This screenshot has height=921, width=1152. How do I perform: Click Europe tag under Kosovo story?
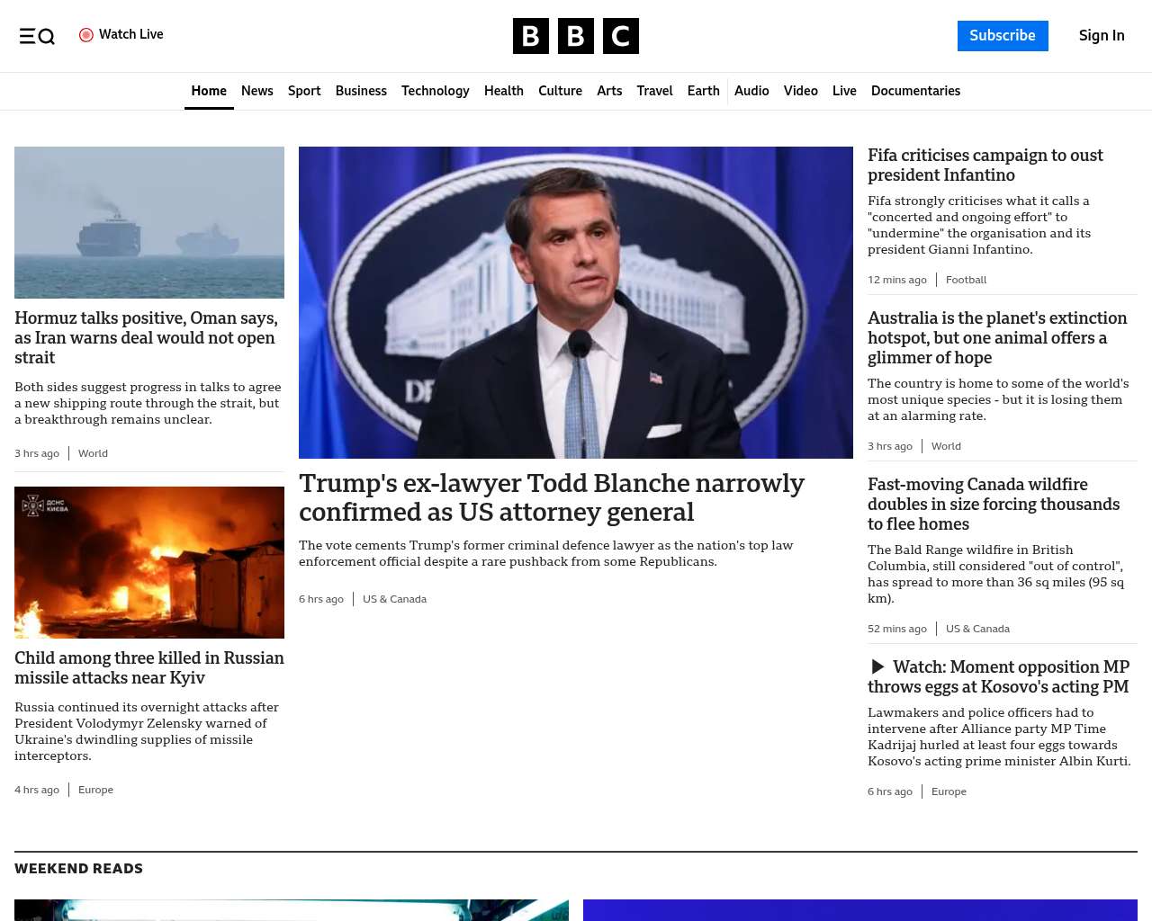coord(949,791)
